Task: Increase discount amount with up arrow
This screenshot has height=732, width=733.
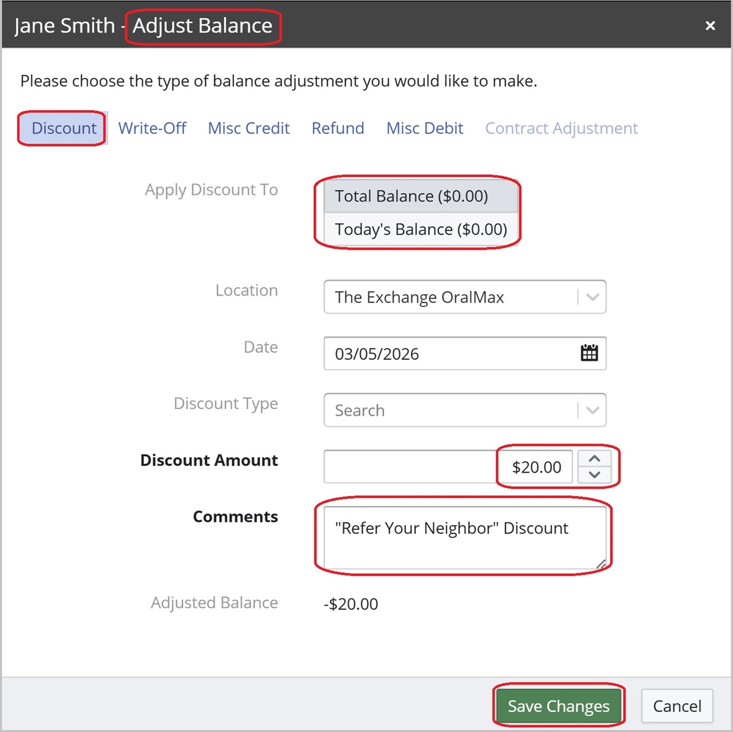Action: [594, 459]
